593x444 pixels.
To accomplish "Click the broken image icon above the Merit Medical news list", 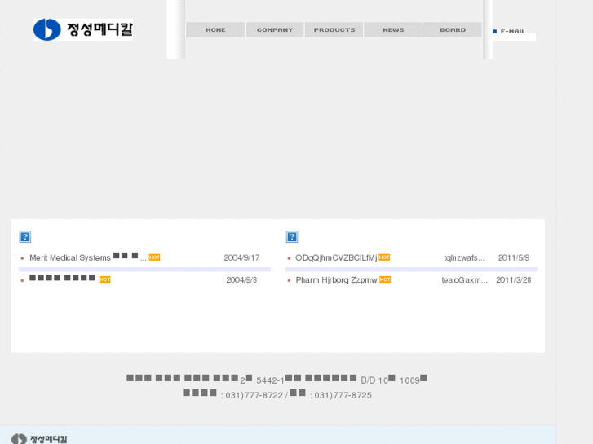I will [25, 237].
